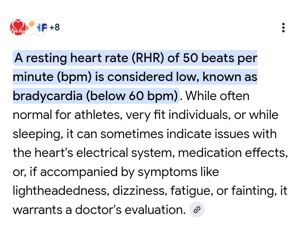Click the word 'bradycardia'
Viewport: 303px width, 228px height.
coord(48,96)
